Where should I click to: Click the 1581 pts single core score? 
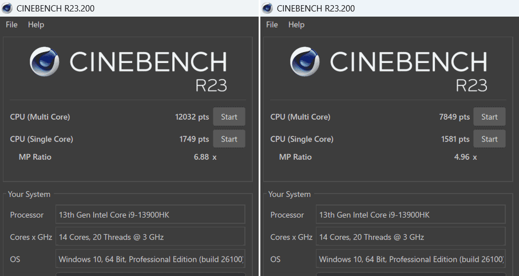(x=455, y=139)
